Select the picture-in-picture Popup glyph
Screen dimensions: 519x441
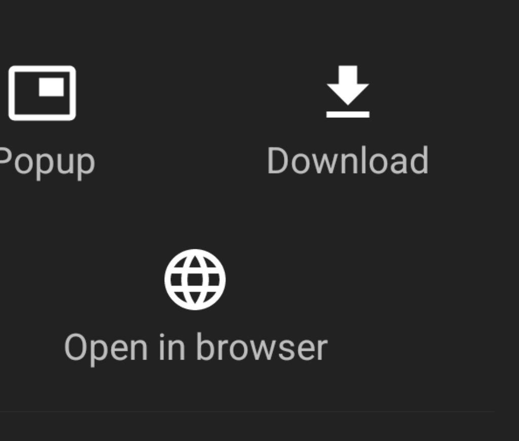(42, 93)
